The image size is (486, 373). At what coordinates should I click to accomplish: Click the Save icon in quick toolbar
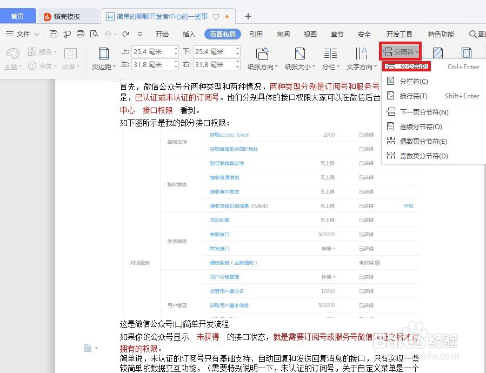point(53,34)
